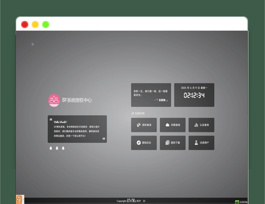
Task: Click the Copyright footer text
Action: 131,201
